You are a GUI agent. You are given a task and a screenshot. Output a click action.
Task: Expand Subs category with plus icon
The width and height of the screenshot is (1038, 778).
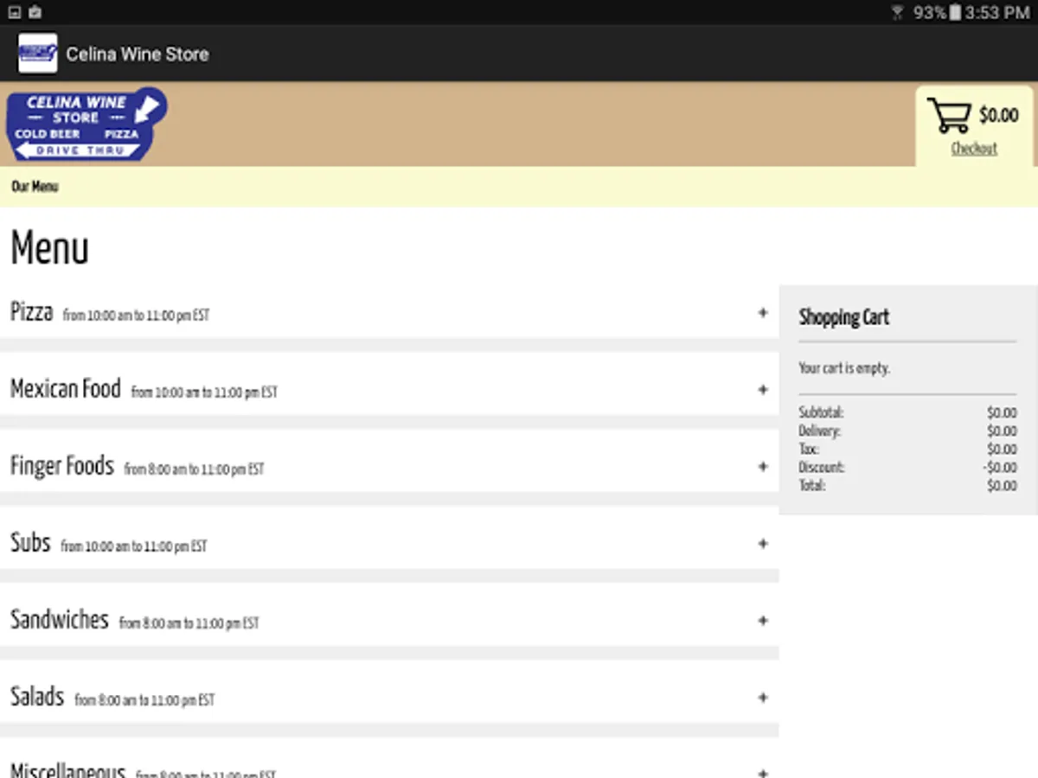click(x=763, y=544)
